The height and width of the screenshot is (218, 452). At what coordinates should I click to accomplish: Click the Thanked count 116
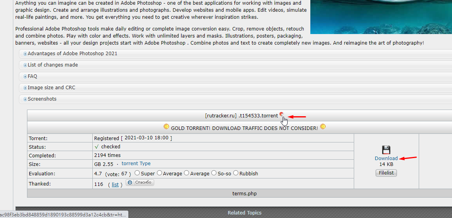pyautogui.click(x=99, y=184)
